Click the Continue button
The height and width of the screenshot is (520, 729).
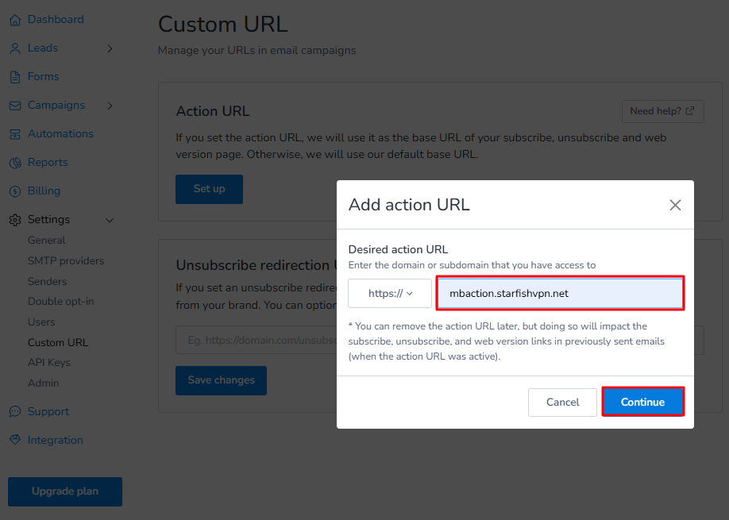click(643, 402)
